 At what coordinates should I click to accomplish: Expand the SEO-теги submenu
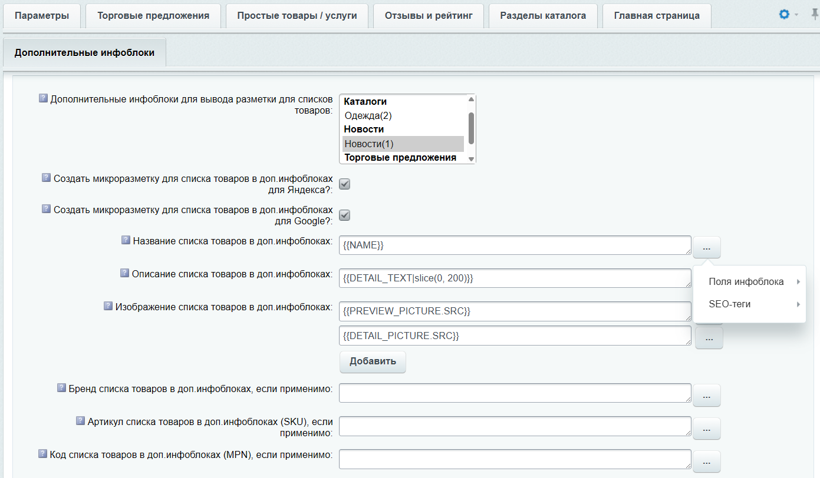[749, 304]
